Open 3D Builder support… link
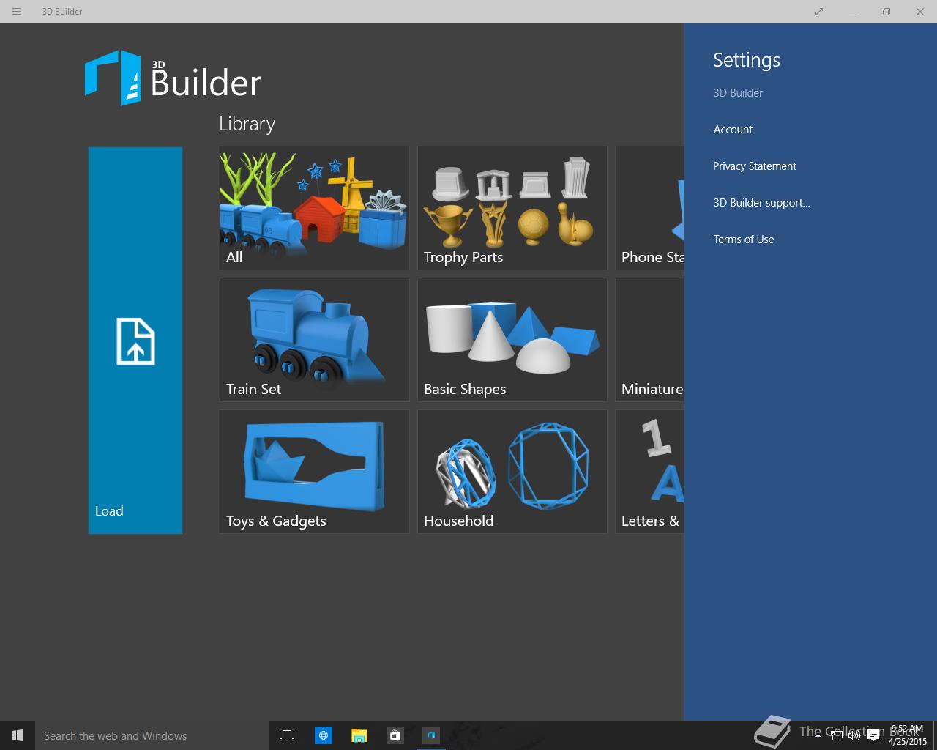The image size is (937, 750). click(x=761, y=203)
